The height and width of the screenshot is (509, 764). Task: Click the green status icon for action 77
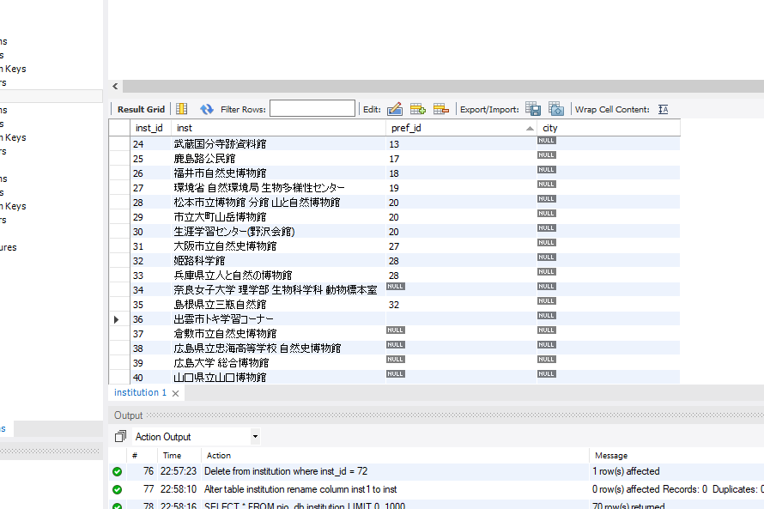coord(117,489)
